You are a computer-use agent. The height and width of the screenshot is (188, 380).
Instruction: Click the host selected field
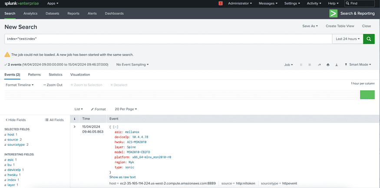tap(11, 135)
